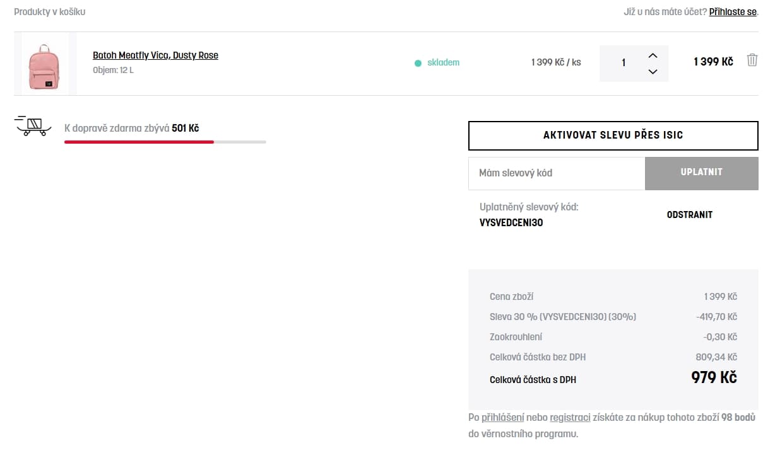Remove applied code via ODSTRANIT
Image resolution: width=763 pixels, height=470 pixels.
[689, 215]
